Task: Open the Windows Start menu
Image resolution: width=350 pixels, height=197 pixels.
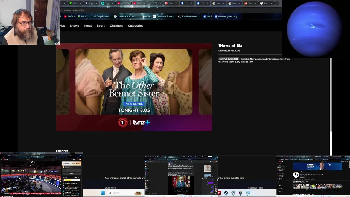Action: (103, 193)
